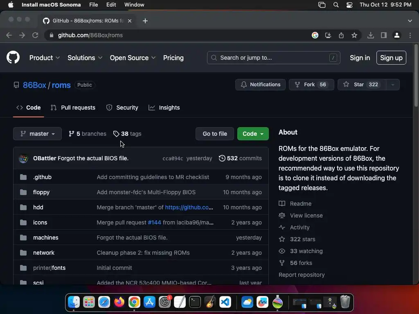Click the Report repository link
Screen dimensions: 419x314
tap(302, 275)
